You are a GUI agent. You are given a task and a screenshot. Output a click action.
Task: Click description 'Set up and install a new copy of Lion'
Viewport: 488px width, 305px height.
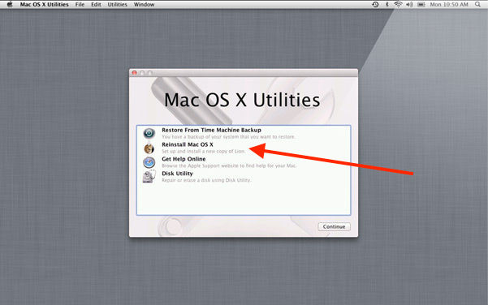pos(203,152)
